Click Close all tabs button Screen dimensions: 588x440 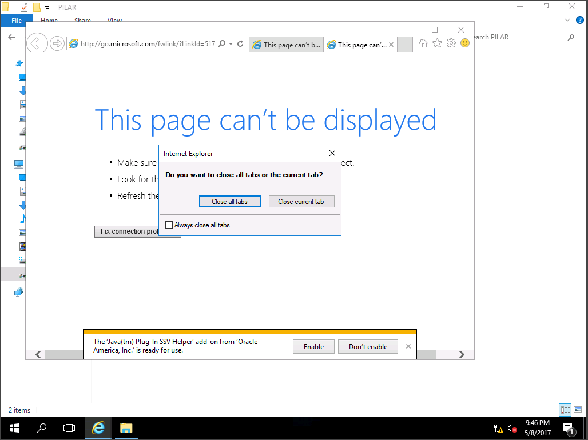pos(231,201)
